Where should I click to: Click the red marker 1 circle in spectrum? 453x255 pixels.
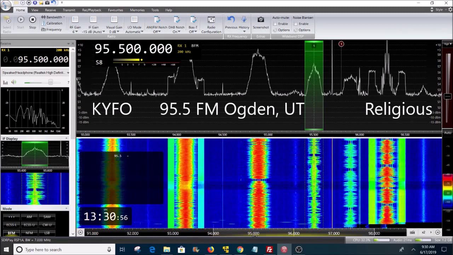pos(341,44)
